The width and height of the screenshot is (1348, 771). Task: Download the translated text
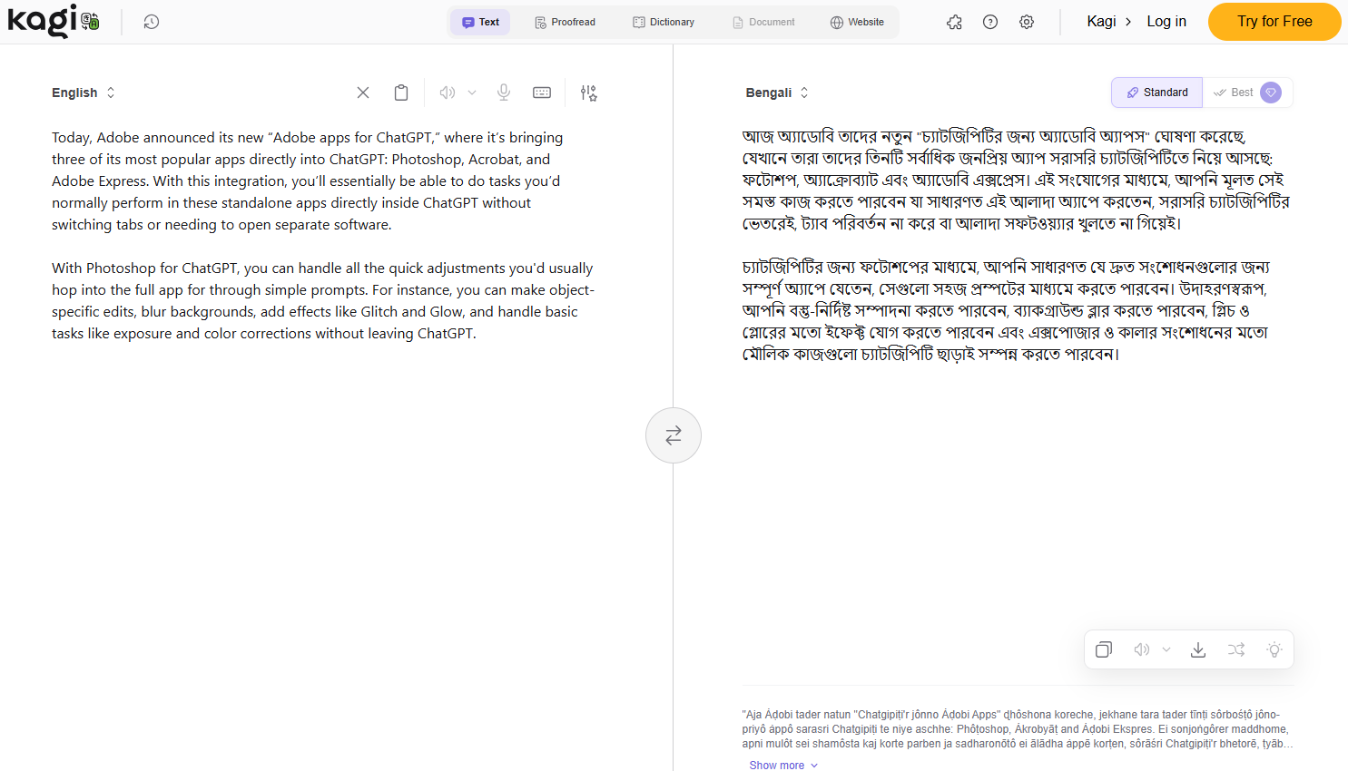[x=1198, y=649]
